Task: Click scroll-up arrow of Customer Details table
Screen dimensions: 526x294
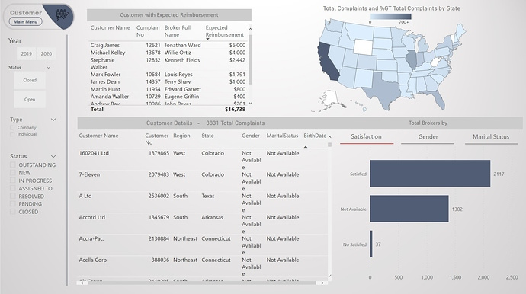Action: pos(329,137)
